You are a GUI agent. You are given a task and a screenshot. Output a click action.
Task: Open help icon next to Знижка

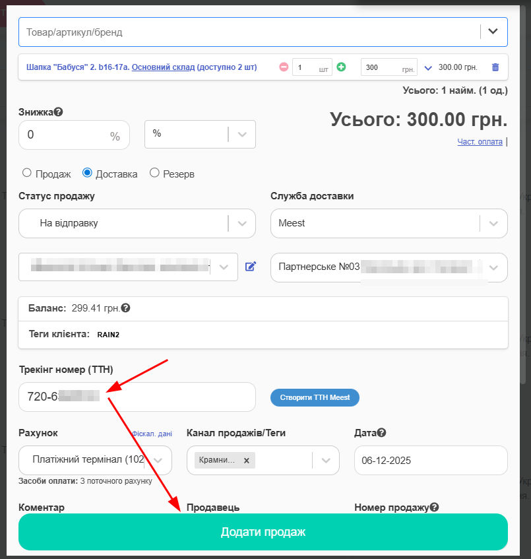click(59, 112)
